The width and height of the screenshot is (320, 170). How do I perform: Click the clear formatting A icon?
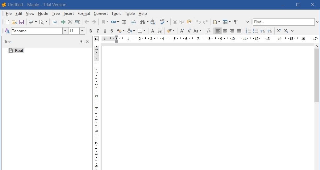tap(152, 31)
